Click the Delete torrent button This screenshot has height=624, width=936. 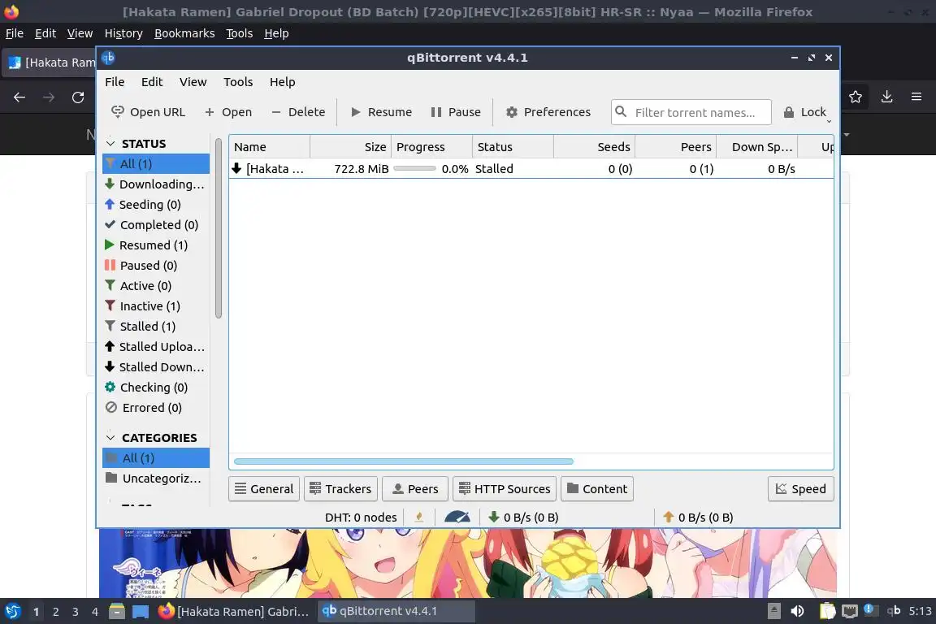pos(298,111)
